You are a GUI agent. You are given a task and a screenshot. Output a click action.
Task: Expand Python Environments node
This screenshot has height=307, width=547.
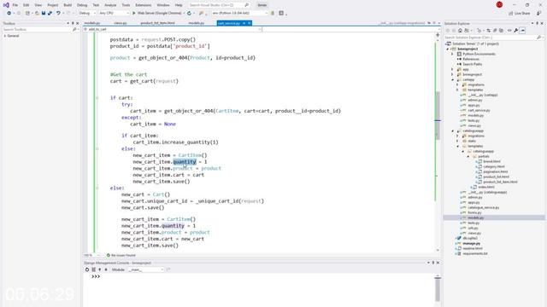click(x=452, y=54)
